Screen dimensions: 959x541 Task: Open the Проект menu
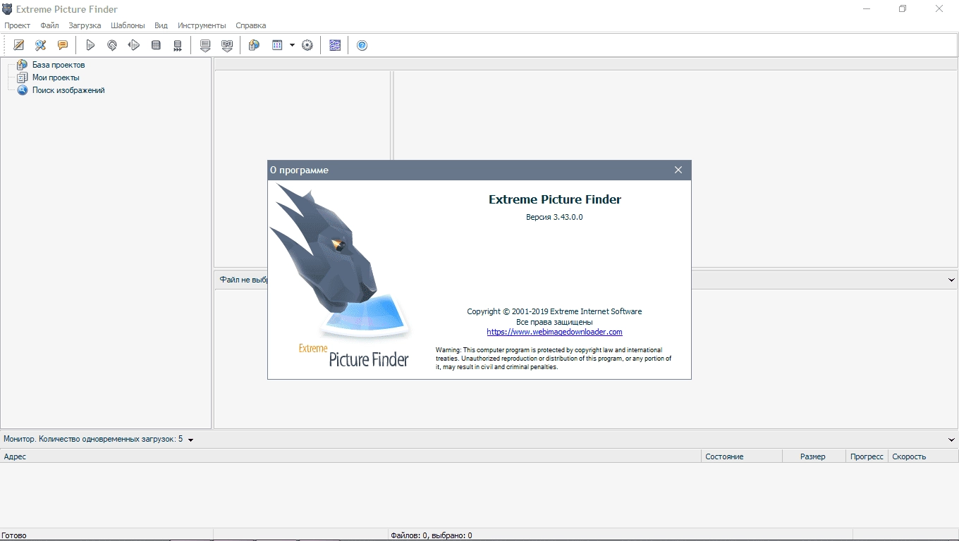[18, 25]
